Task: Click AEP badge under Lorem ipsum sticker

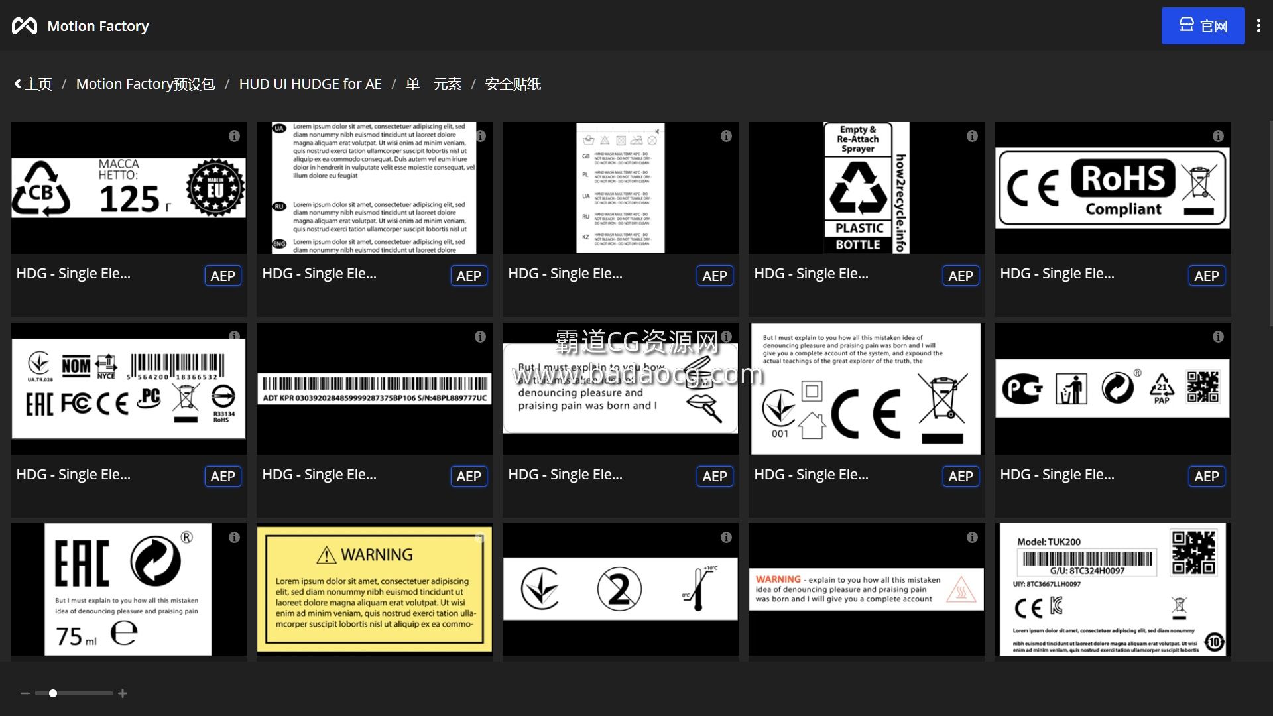Action: point(469,276)
